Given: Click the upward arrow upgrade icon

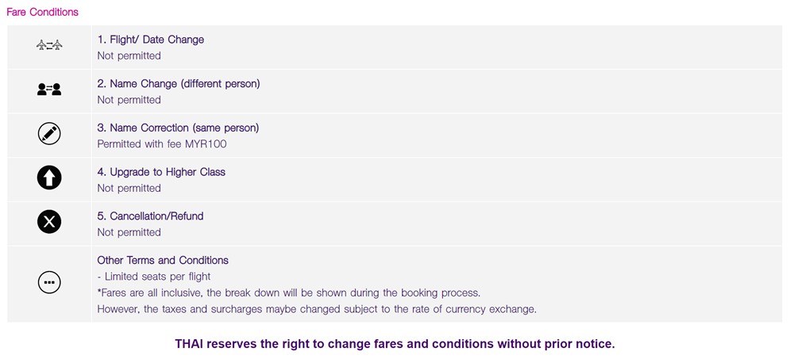Looking at the screenshot, I should pos(49,178).
